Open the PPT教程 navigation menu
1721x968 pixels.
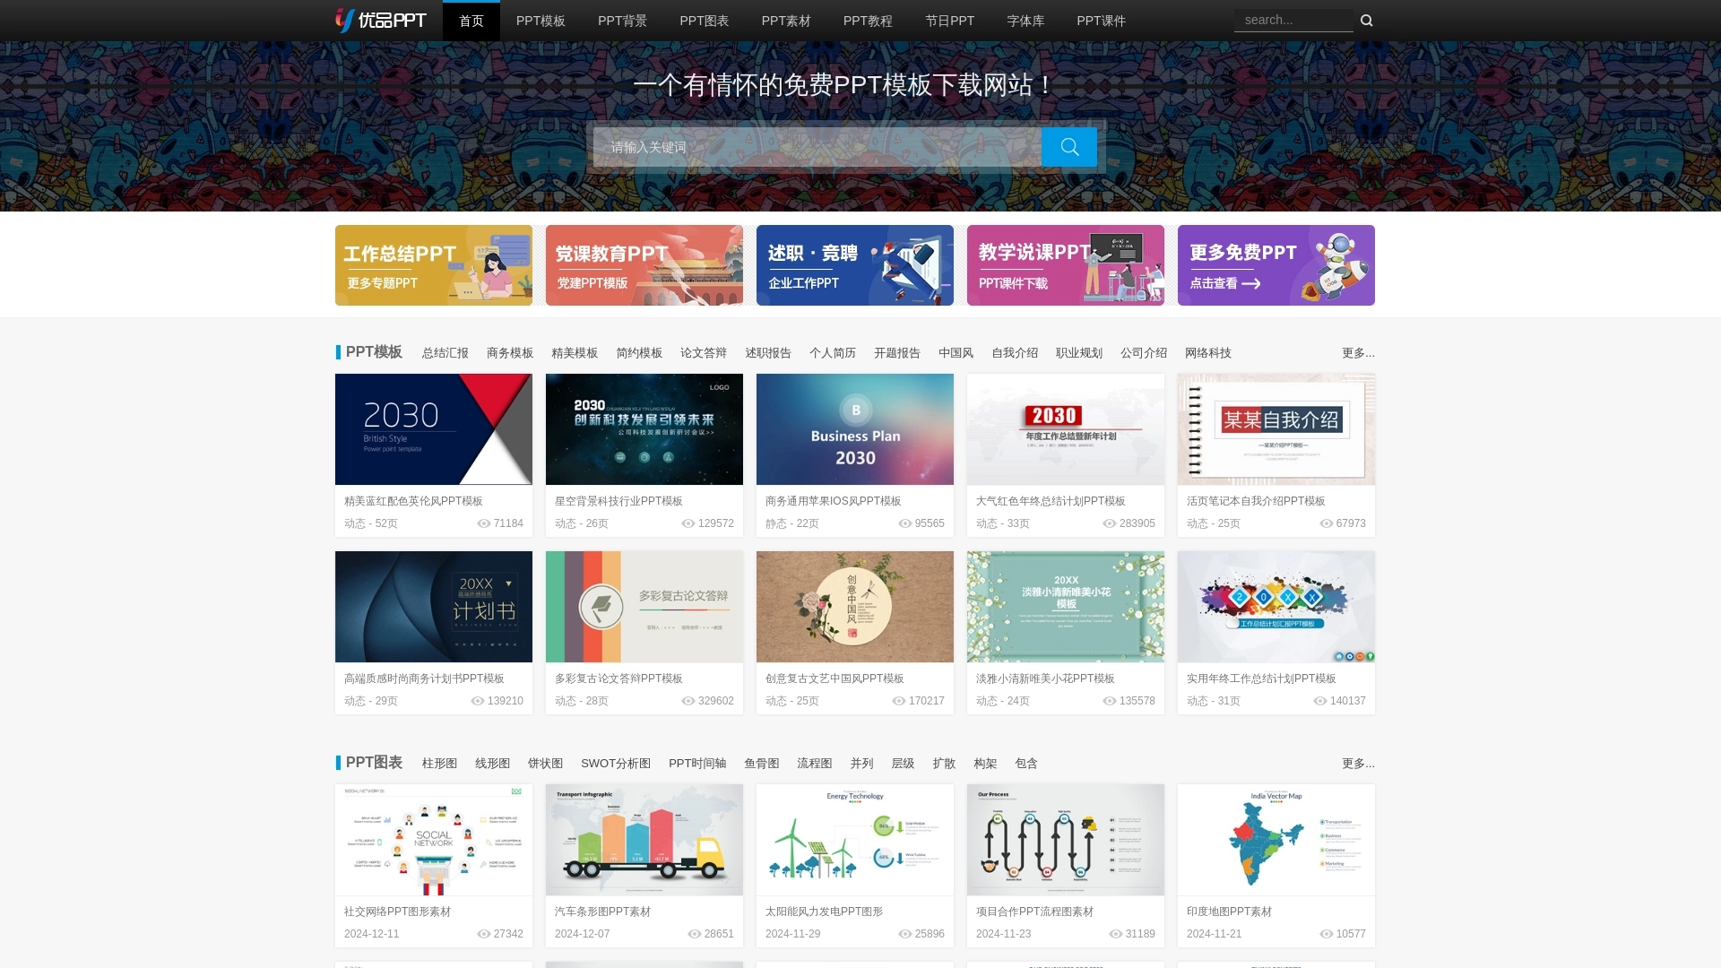coord(868,21)
